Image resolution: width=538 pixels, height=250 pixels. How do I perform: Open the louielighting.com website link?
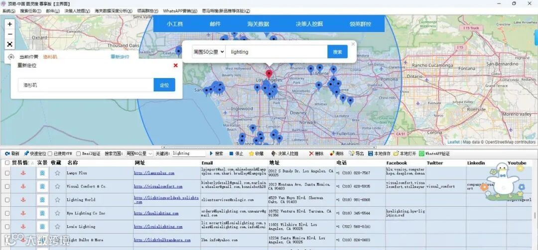coord(158,227)
